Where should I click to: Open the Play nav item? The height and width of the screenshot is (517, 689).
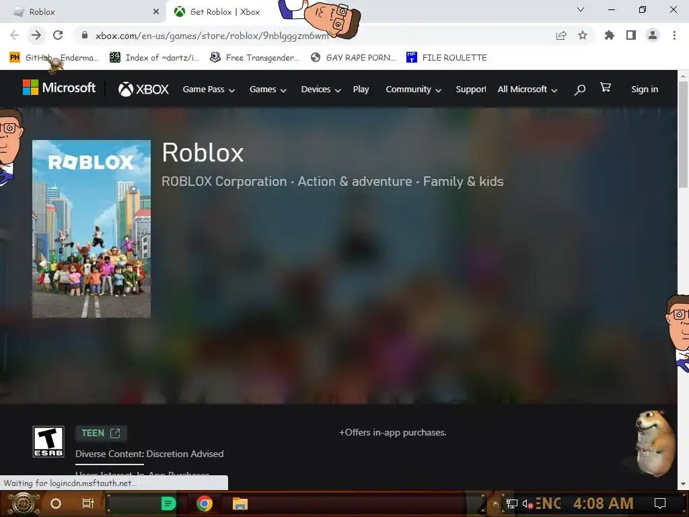tap(361, 90)
